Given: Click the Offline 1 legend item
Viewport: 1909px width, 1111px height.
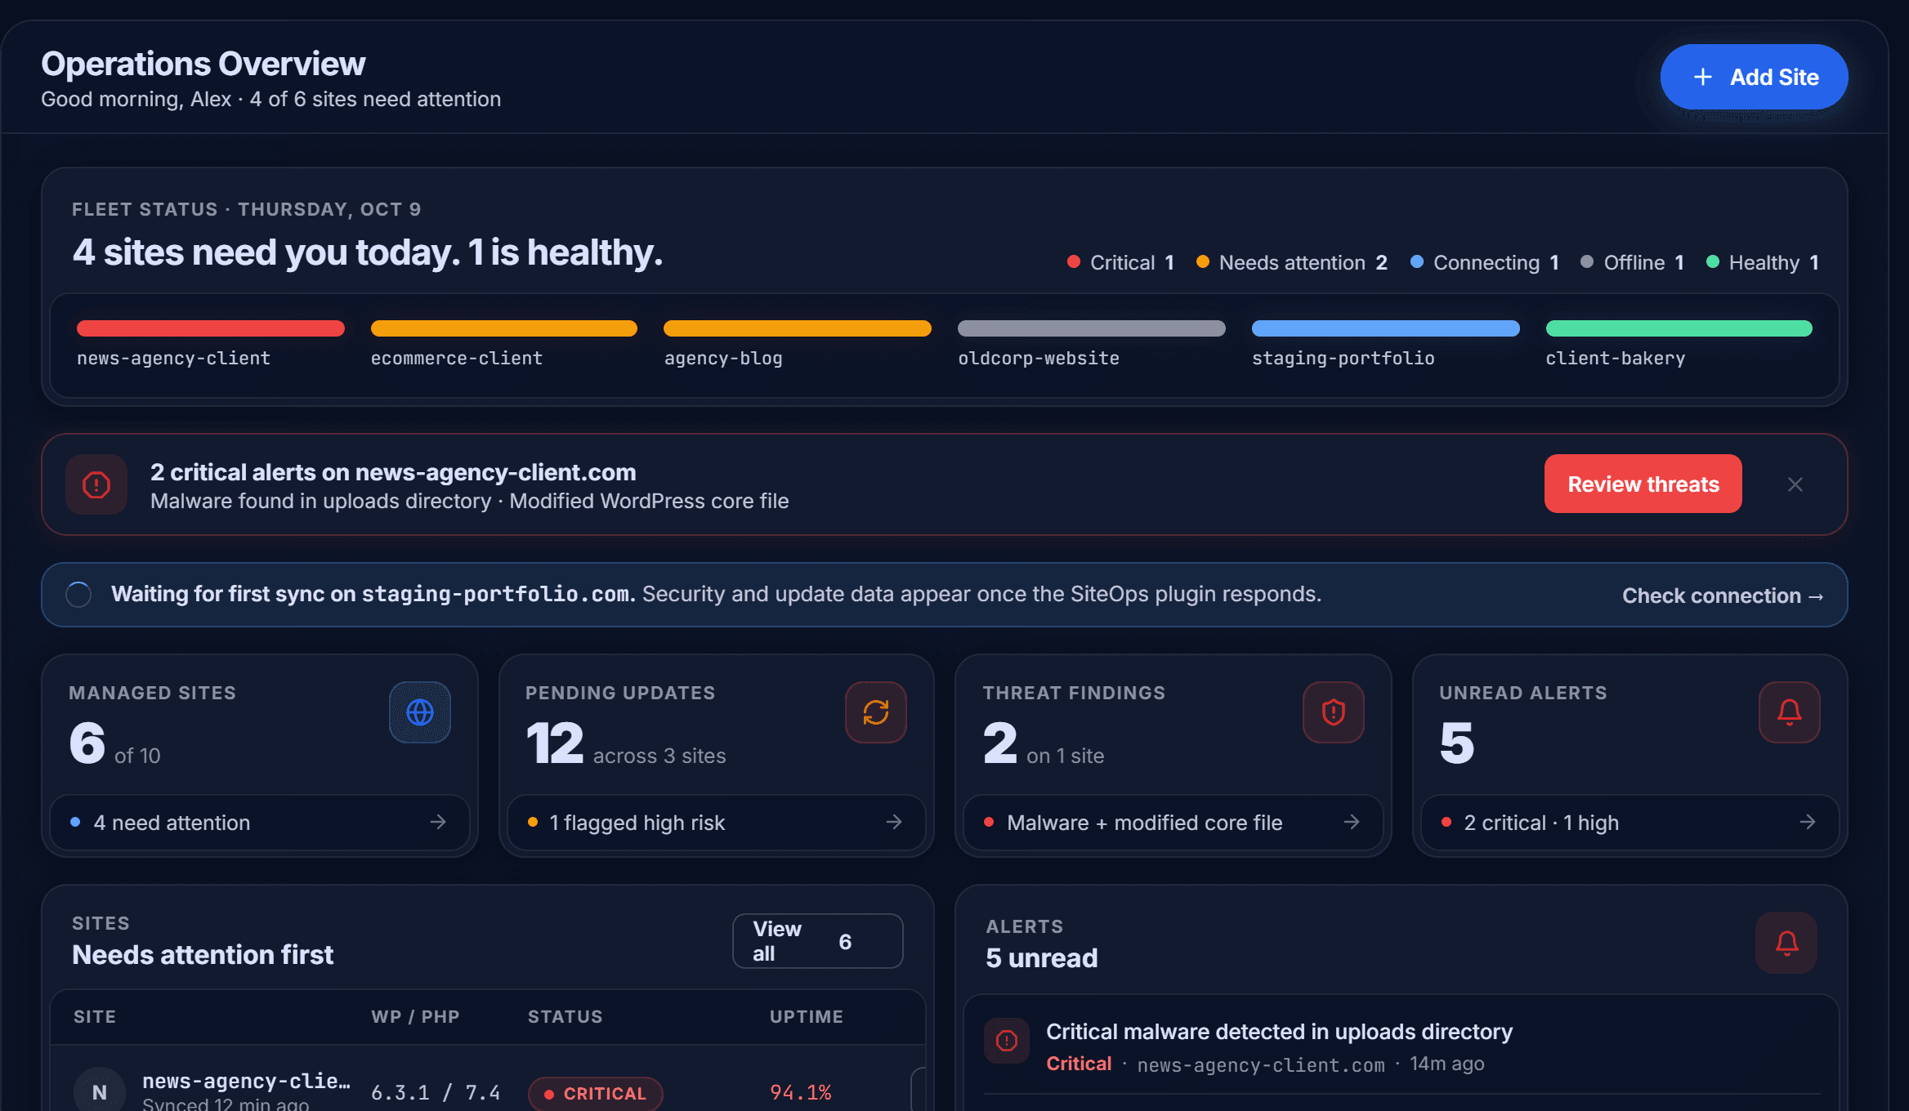Looking at the screenshot, I should 1633,262.
